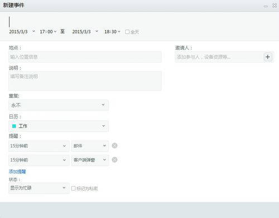Open the start date 2015/3/3 dropdown

[22, 32]
